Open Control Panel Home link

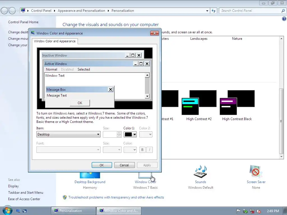(x=23, y=22)
